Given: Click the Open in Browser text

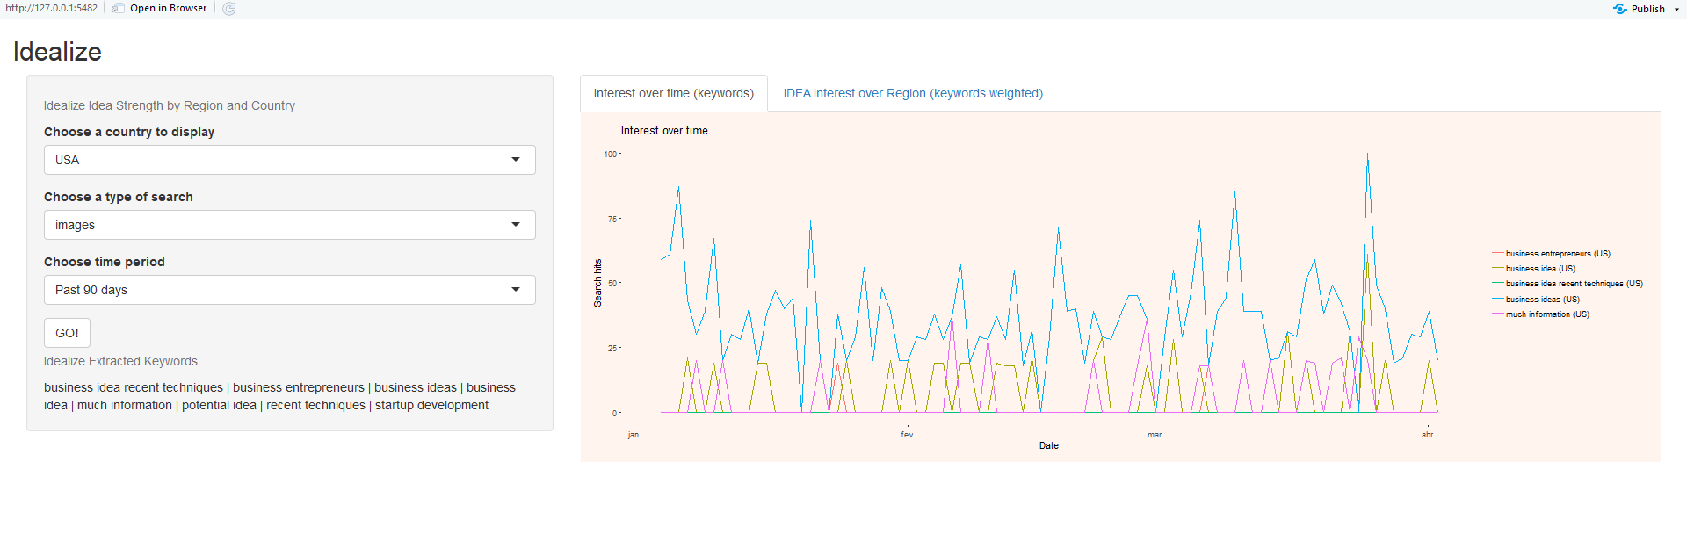Looking at the screenshot, I should 169,9.
